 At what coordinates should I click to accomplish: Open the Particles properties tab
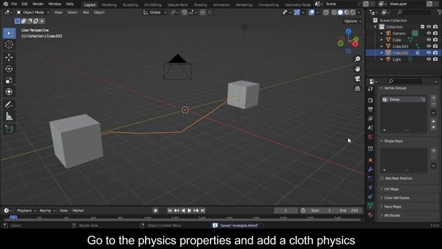tap(370, 178)
